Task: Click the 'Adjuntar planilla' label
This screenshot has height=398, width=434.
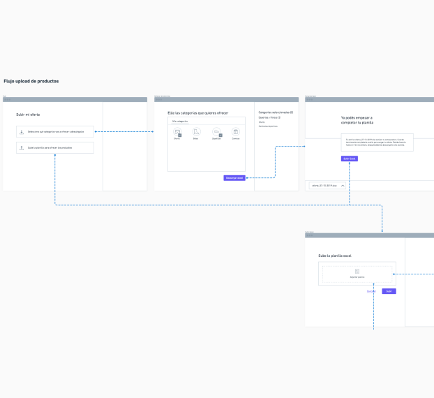Action: coord(357,277)
